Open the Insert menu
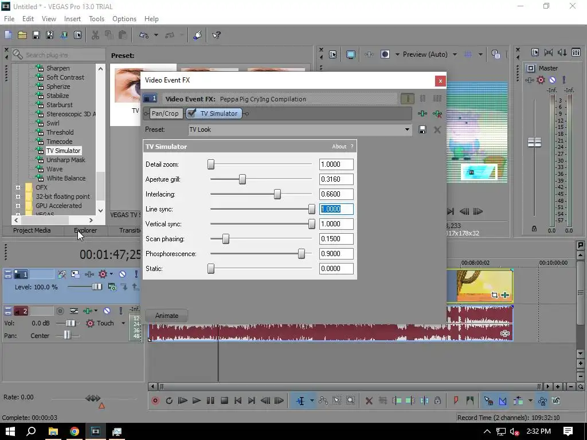The image size is (587, 440). pos(72,19)
